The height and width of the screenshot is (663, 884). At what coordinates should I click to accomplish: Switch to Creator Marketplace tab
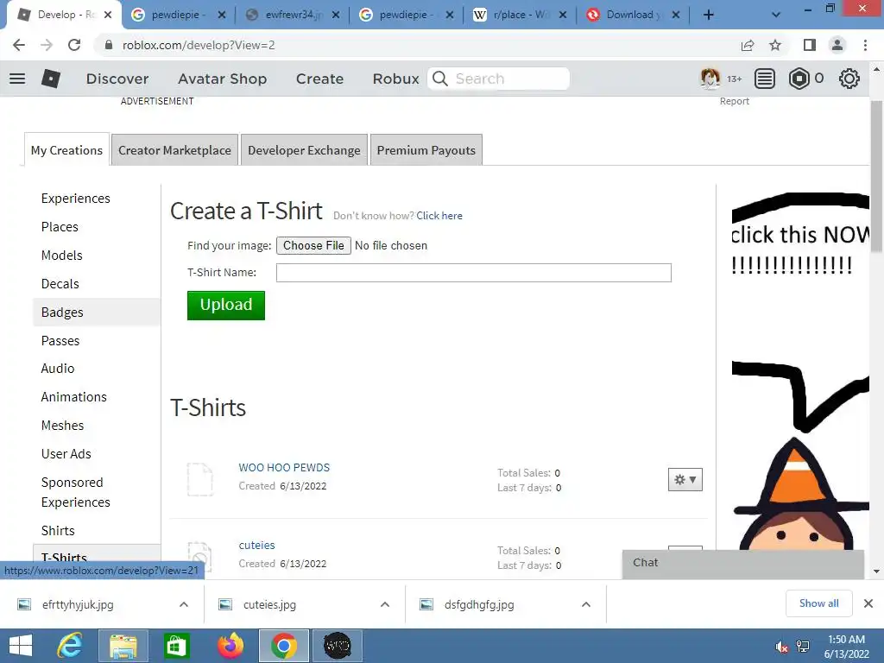(x=174, y=150)
